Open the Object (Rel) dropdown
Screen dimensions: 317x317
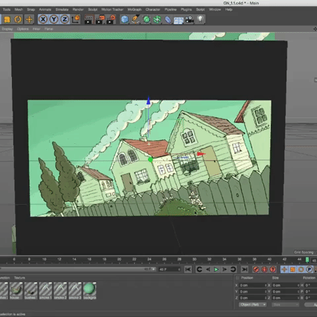coord(253,304)
